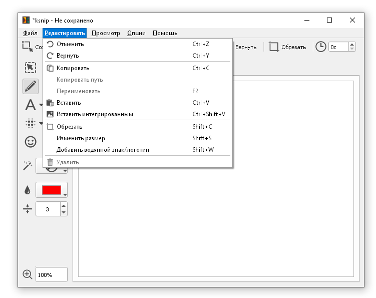Open the Text tool dropdown arrow
Image resolution: width=376 pixels, height=298 pixels.
[41, 105]
